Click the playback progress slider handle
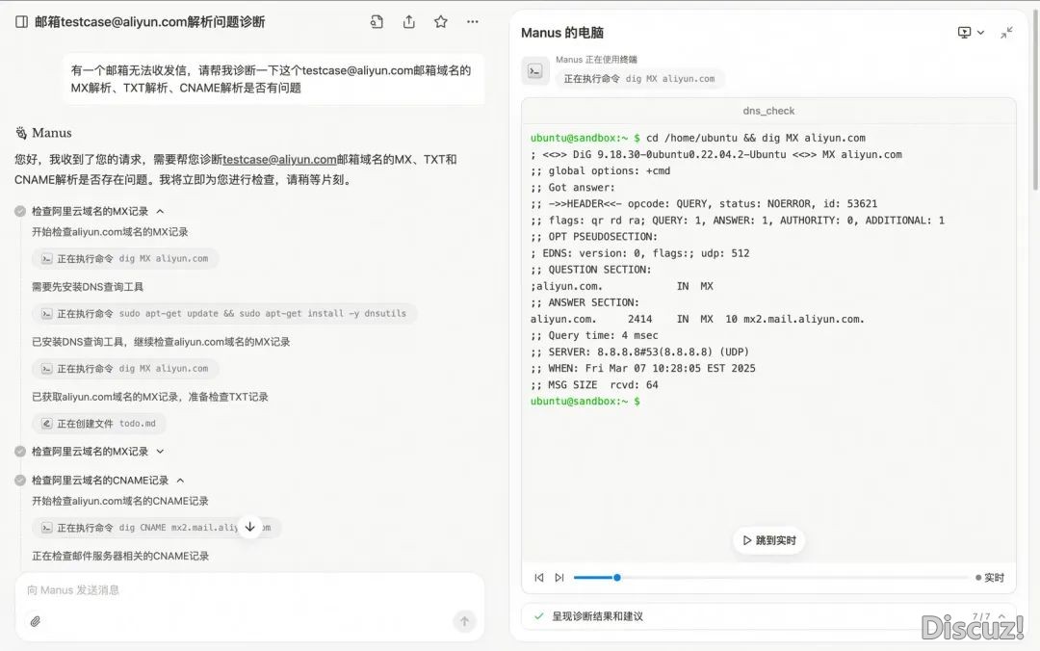The width and height of the screenshot is (1040, 651). point(617,578)
